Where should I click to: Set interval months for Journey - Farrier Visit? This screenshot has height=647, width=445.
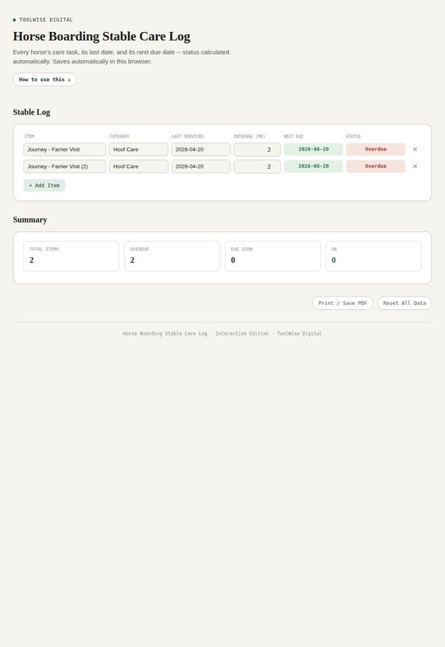pos(257,149)
